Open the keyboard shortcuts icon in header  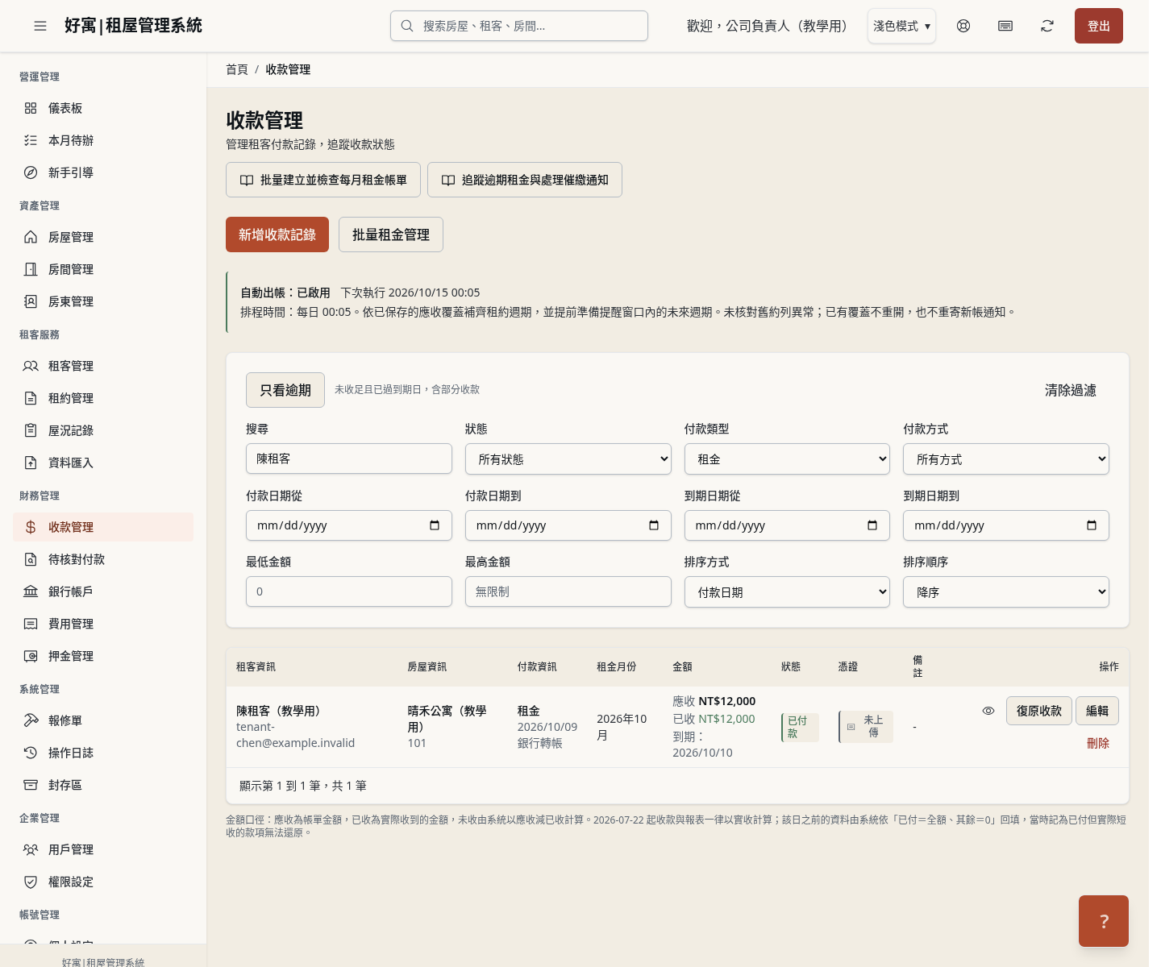tap(1005, 26)
